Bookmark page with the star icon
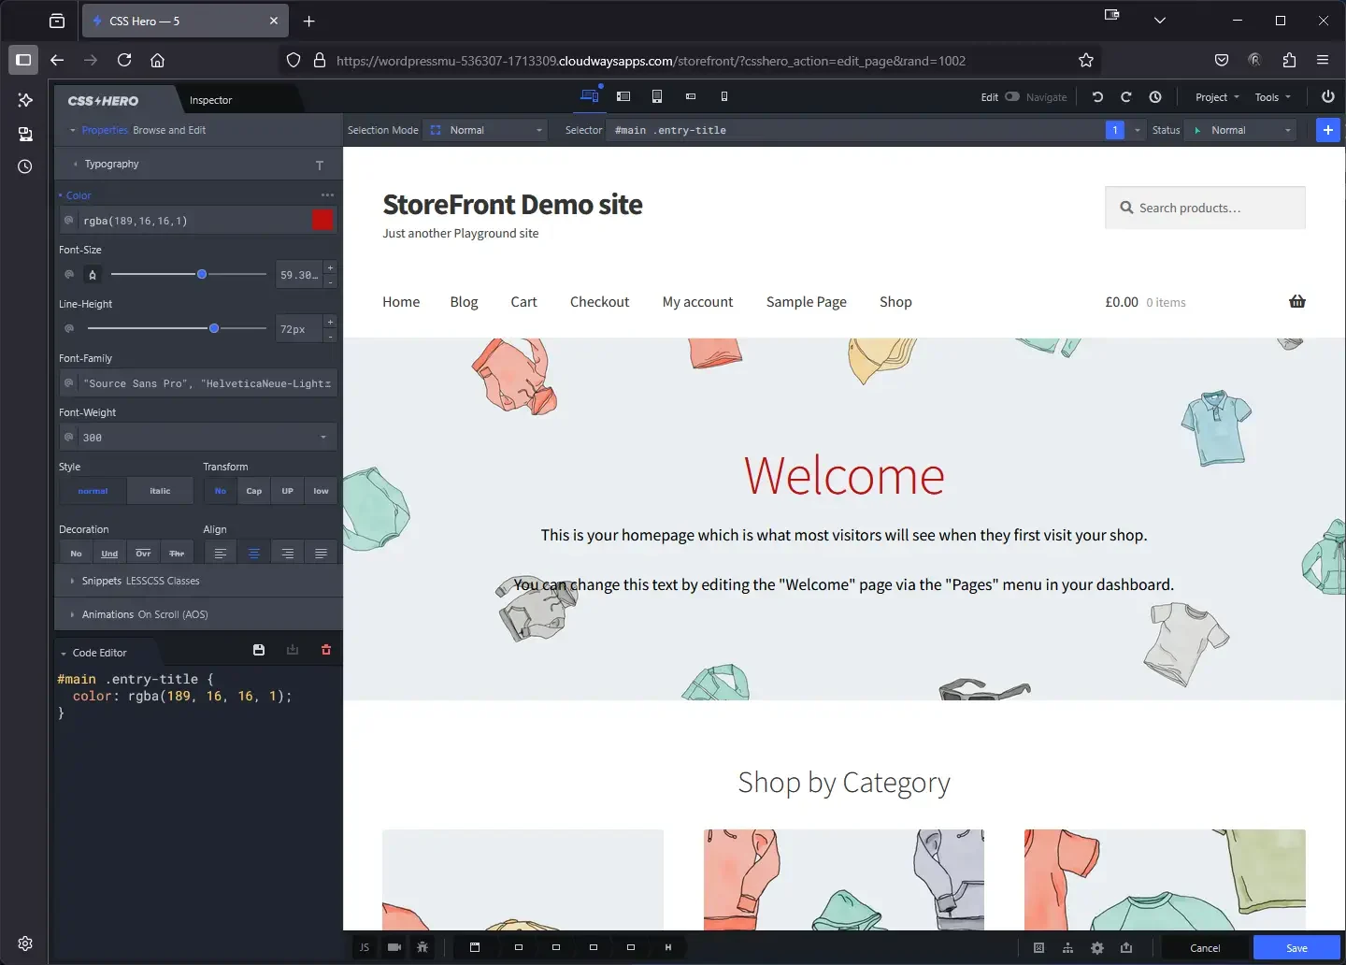Image resolution: width=1346 pixels, height=965 pixels. tap(1086, 60)
